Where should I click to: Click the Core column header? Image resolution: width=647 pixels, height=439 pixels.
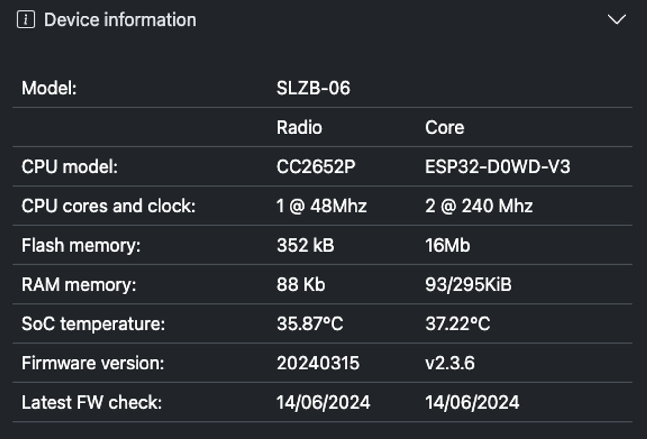[x=444, y=127]
